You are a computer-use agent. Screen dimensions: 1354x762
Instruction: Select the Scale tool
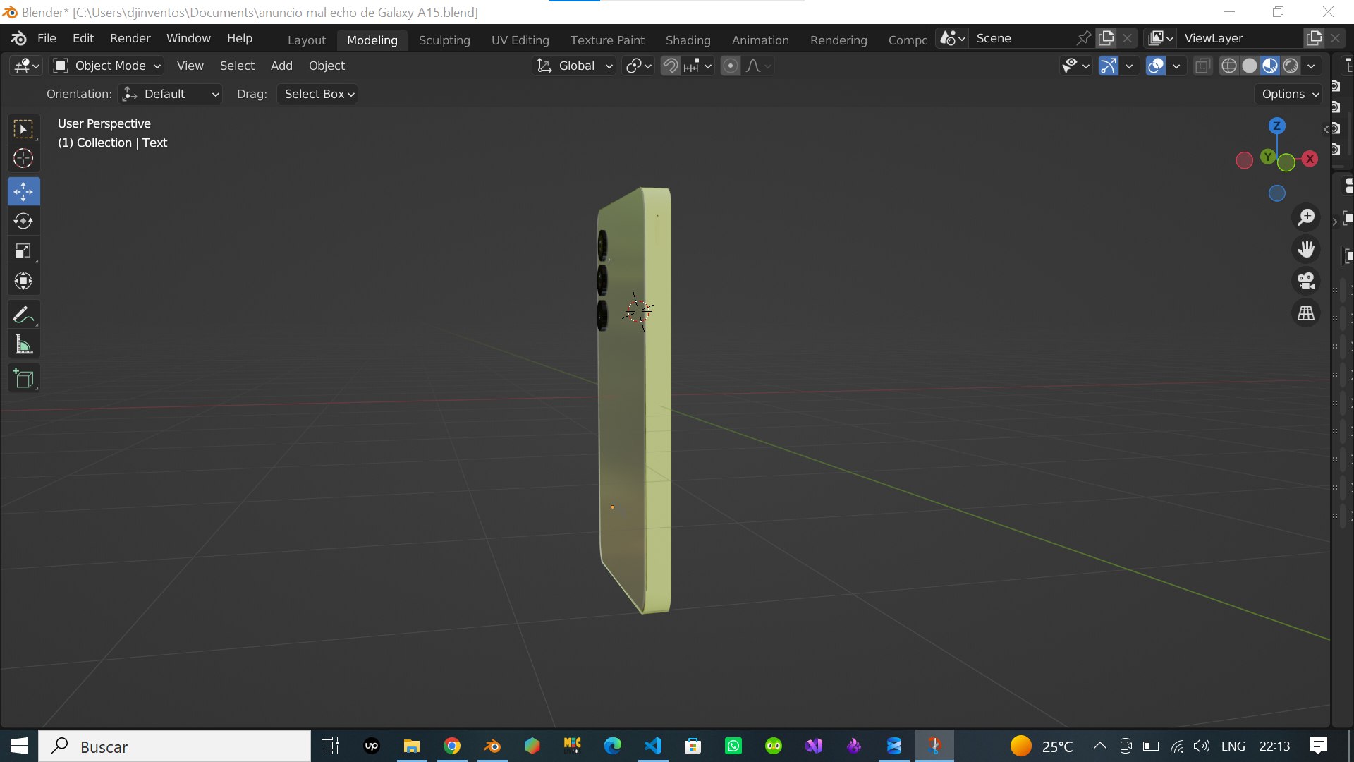tap(23, 251)
